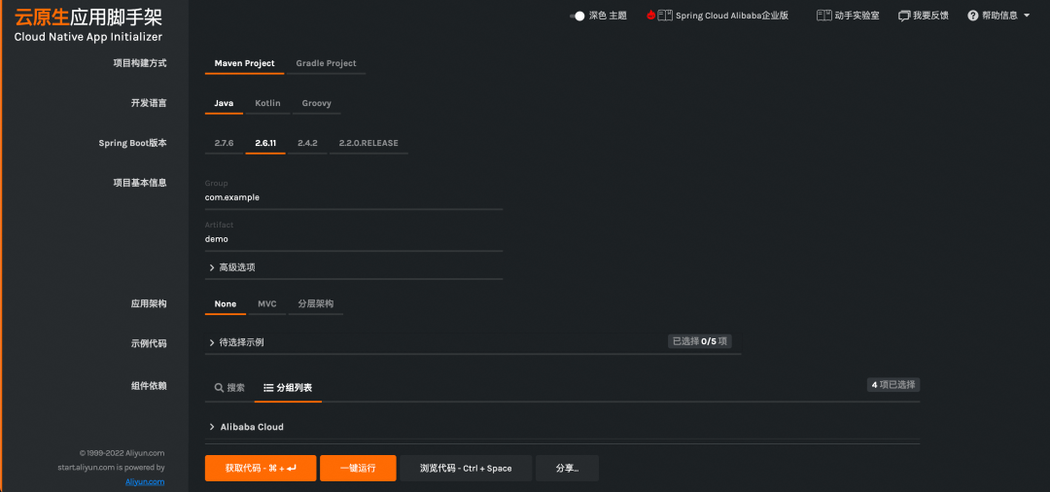Click the red flame icon beside Spring Cloud Alibaba

pos(650,16)
